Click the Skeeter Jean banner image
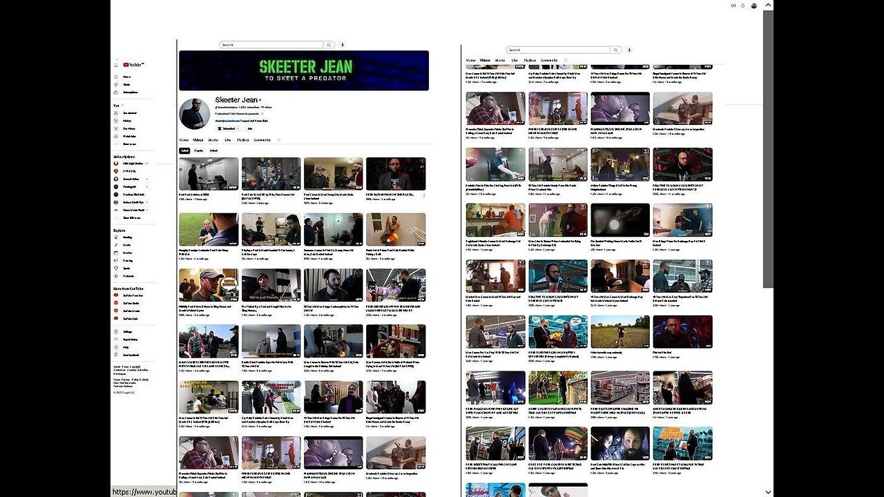The width and height of the screenshot is (884, 497). coord(304,70)
